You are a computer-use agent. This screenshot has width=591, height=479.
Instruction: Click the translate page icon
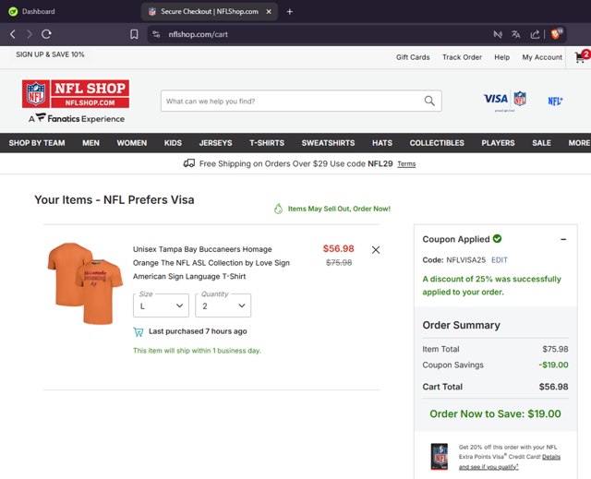pyautogui.click(x=515, y=34)
